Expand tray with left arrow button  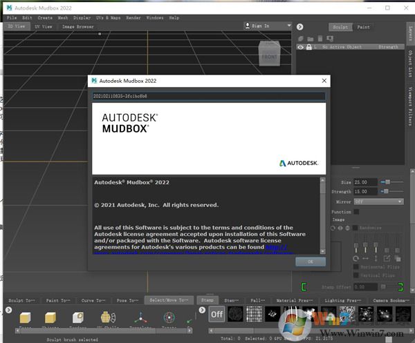point(8,311)
